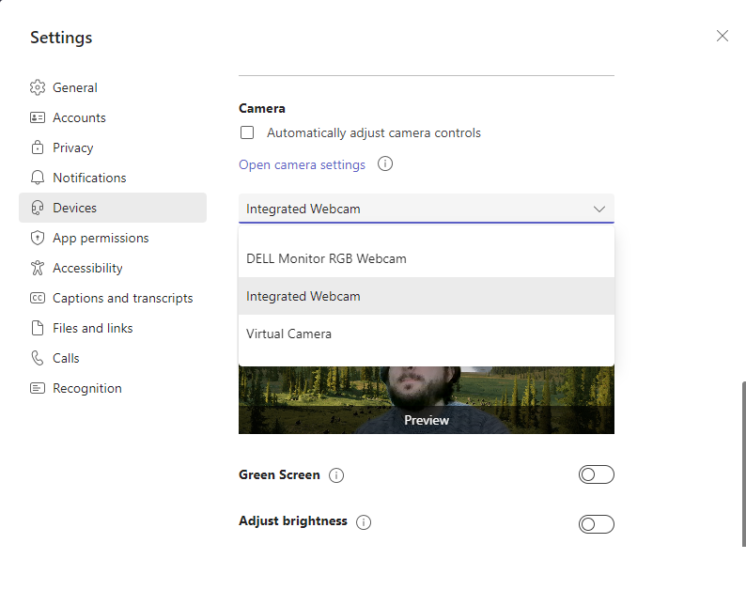Enable Automatically adjust camera controls checkbox

pos(247,133)
